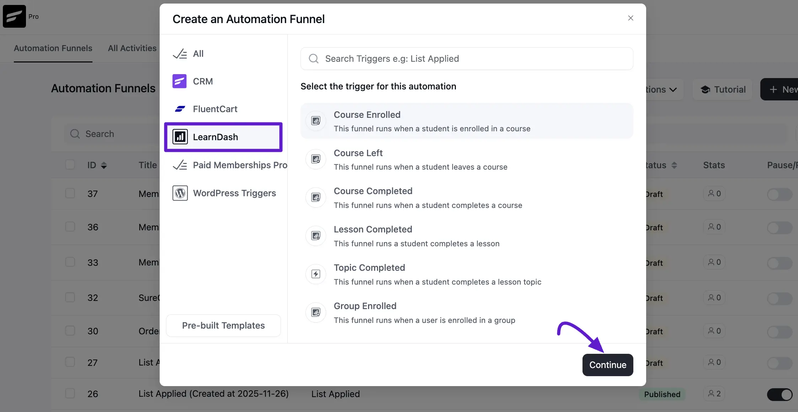Click the New automation button
The width and height of the screenshot is (798, 412).
pos(780,89)
